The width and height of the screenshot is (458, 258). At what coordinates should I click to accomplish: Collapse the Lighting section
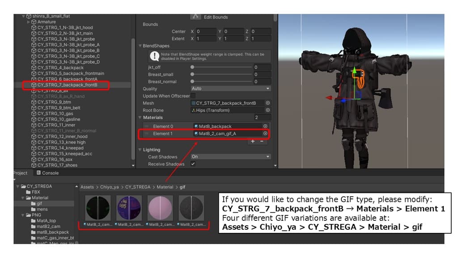click(x=140, y=150)
